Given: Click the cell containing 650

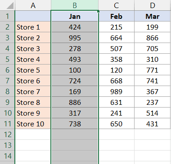Looking at the screenshot, I should [x=117, y=124].
